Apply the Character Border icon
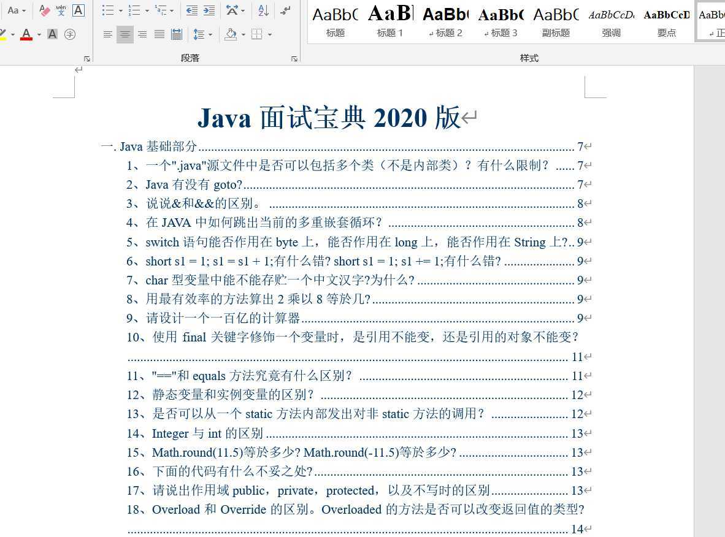 pyautogui.click(x=79, y=10)
